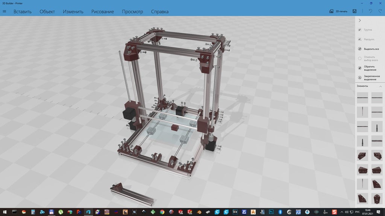Switch input language РУС
Screen dimensions: 385x216
coord(358,212)
